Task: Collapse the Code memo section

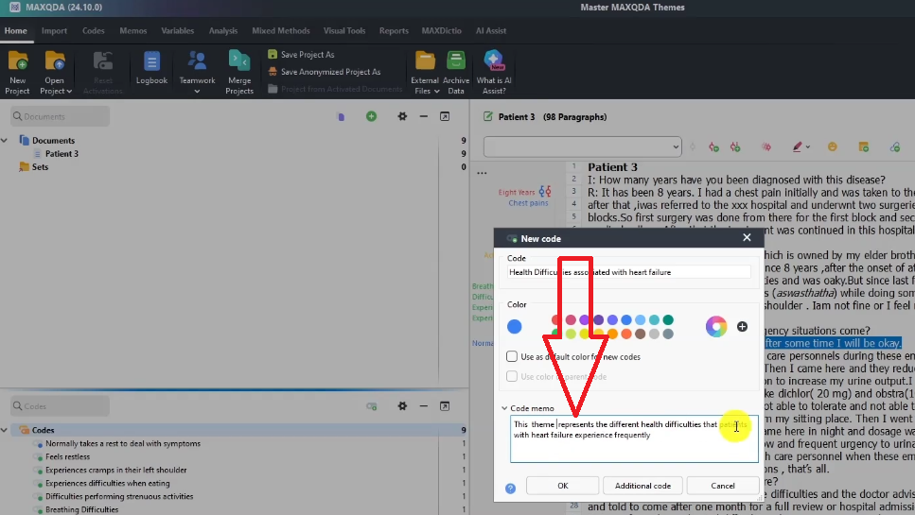Action: pos(503,408)
